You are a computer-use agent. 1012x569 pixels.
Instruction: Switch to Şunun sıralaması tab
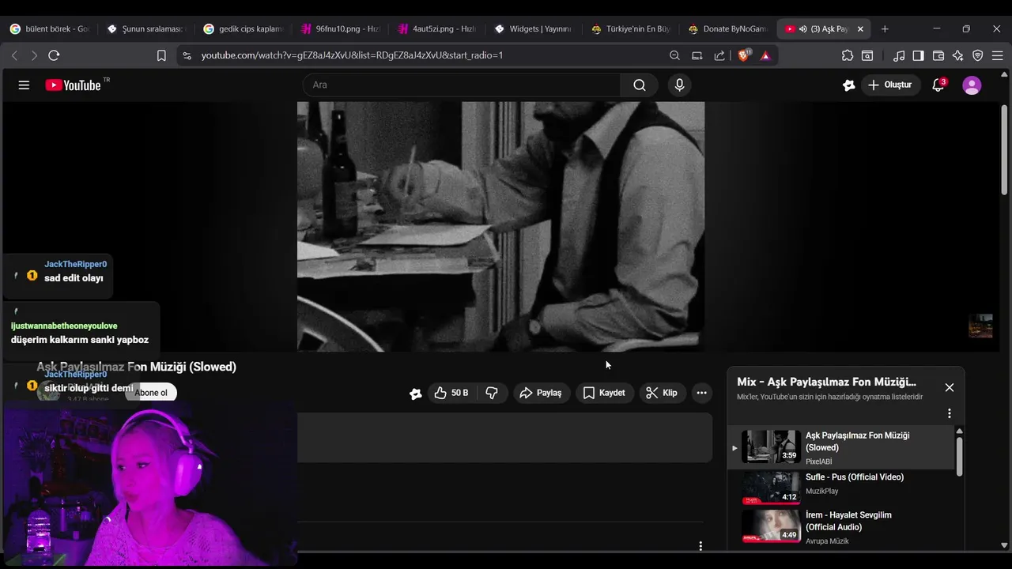(145, 28)
